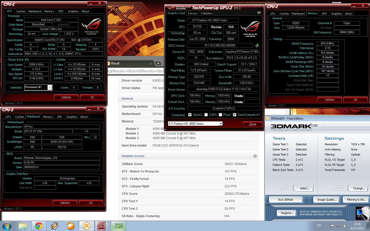Open the volume speaker tray icon
The image size is (370, 231).
click(345, 226)
